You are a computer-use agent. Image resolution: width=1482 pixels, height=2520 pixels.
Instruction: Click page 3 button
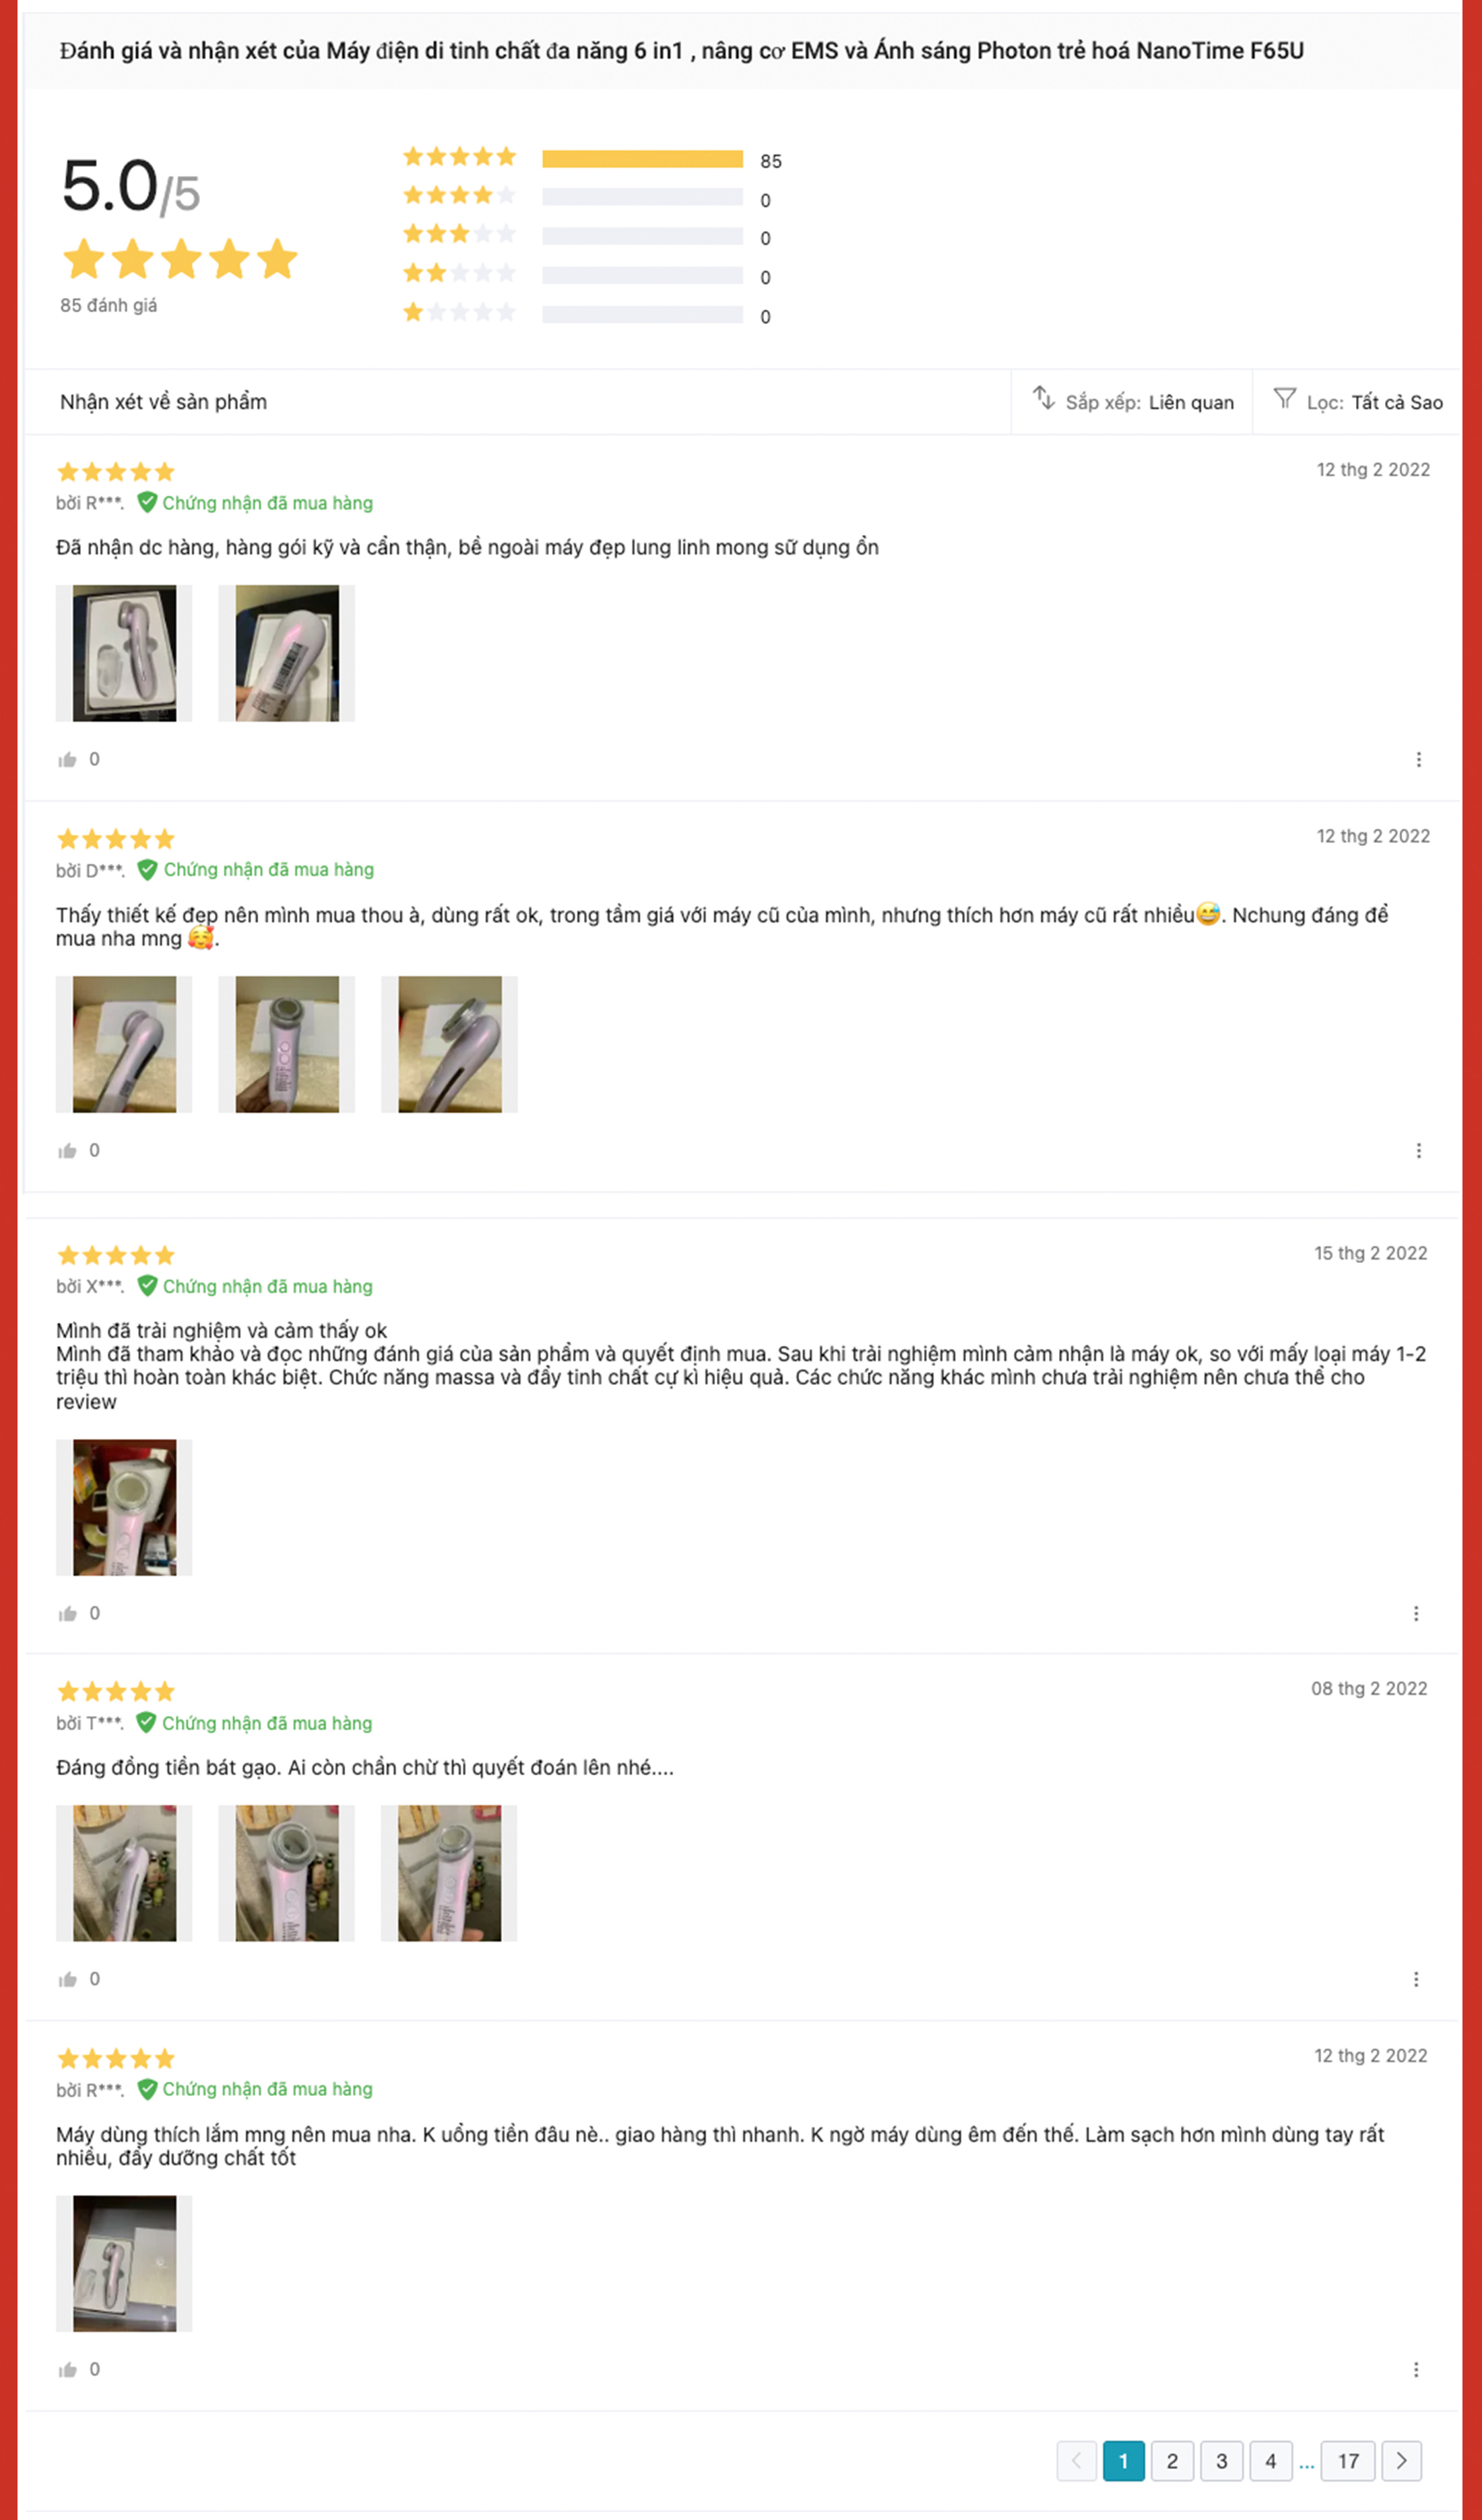click(1221, 2461)
